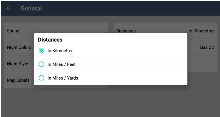Click the In Miles / Feet label text
This screenshot has width=220, height=117.
click(61, 64)
